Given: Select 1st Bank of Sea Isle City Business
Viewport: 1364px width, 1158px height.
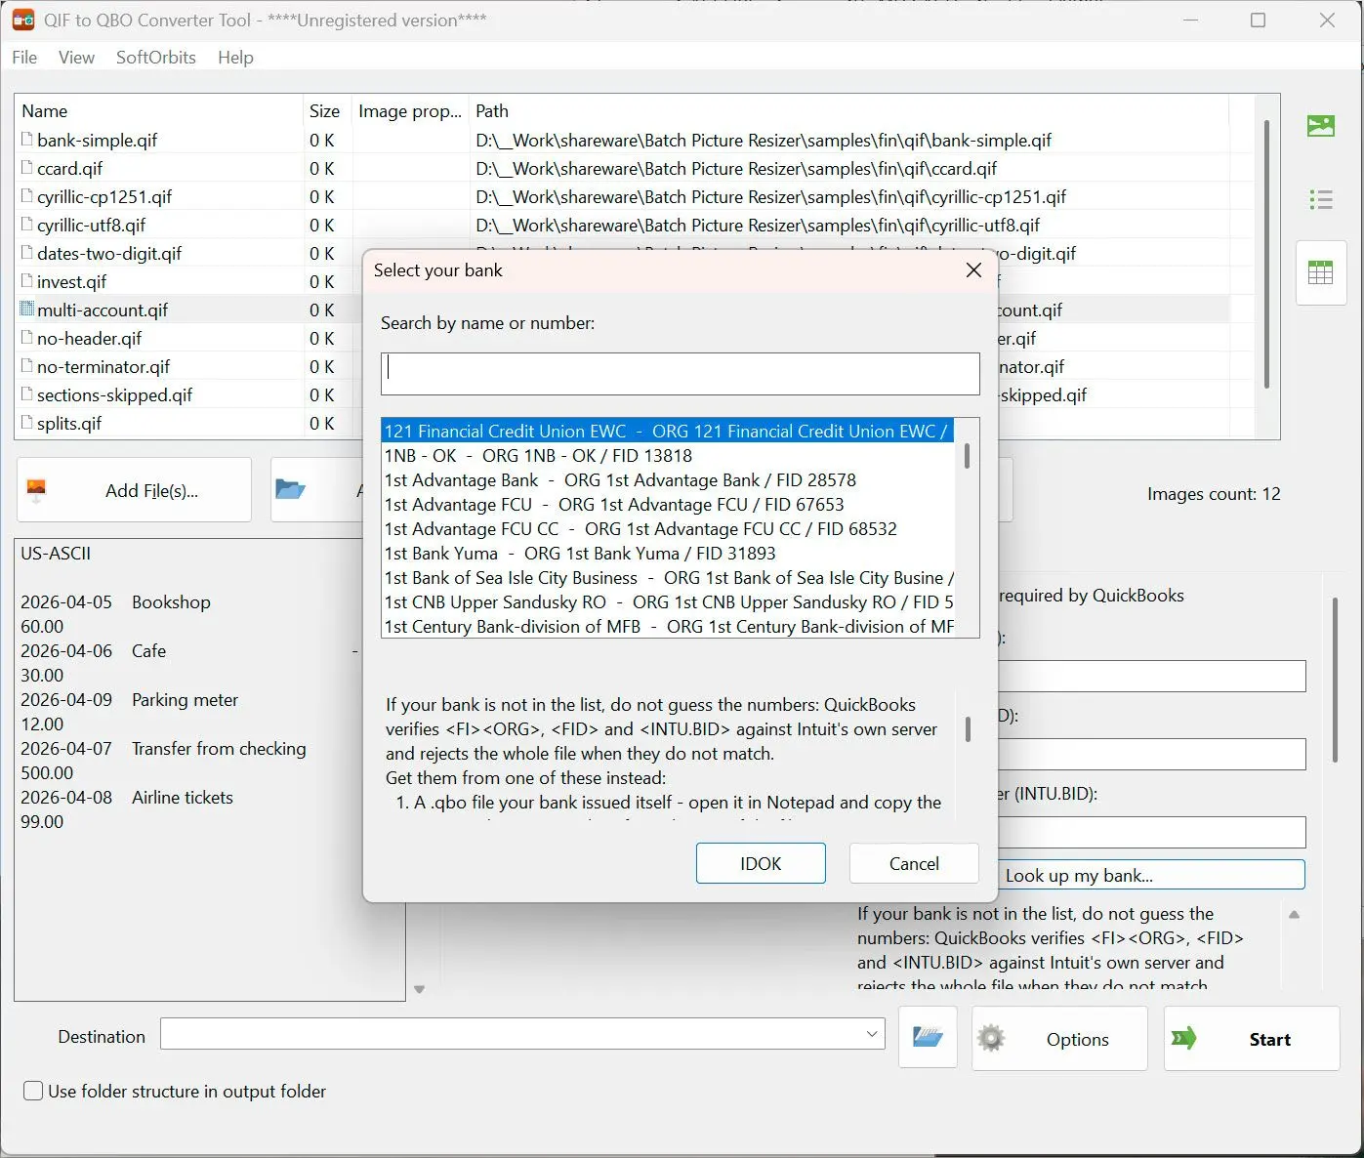Looking at the screenshot, I should 668,577.
